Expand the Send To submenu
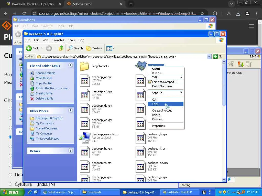 pyautogui.click(x=166, y=93)
